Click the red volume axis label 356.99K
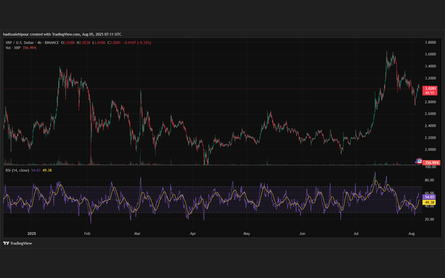Image resolution: width=445 pixels, height=278 pixels. (432, 162)
